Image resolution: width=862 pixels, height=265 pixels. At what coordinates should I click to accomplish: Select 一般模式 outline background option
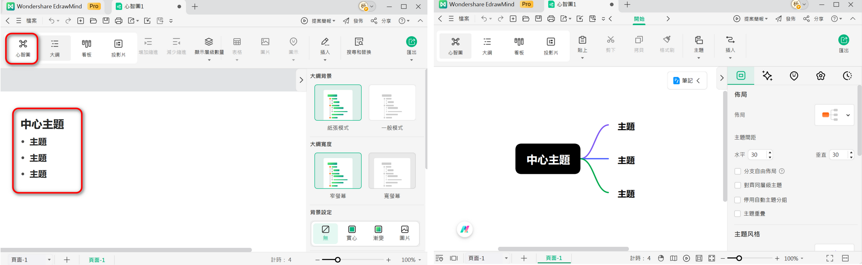(x=392, y=103)
